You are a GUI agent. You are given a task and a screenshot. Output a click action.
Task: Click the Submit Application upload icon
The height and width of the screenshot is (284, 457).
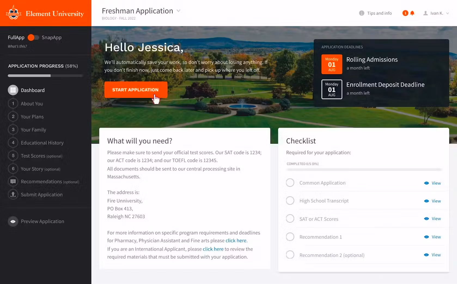13,195
